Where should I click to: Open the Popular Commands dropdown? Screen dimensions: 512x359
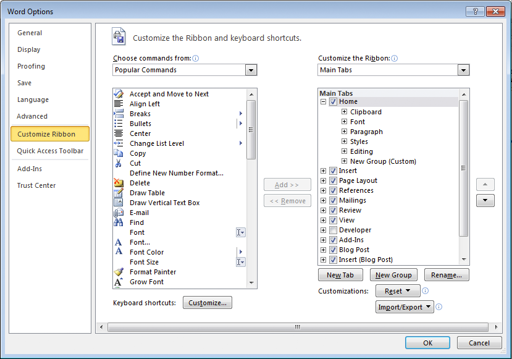pyautogui.click(x=251, y=70)
